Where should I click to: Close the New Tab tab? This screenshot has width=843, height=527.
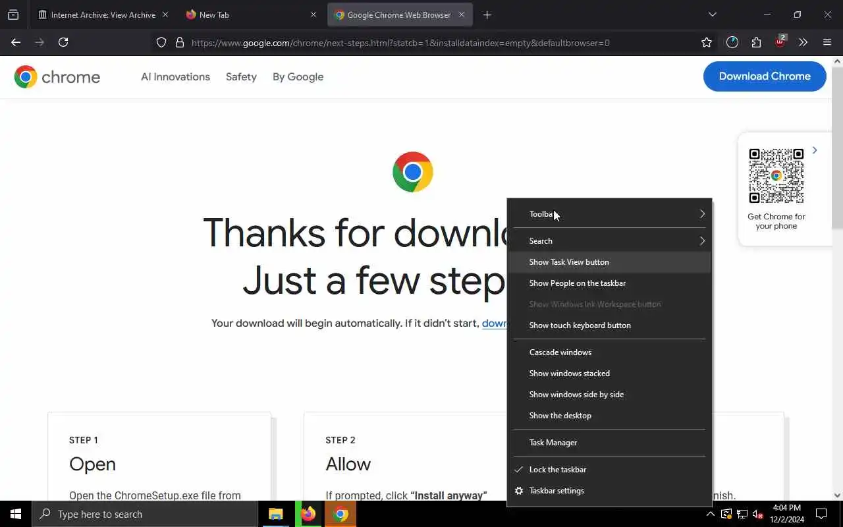[313, 14]
